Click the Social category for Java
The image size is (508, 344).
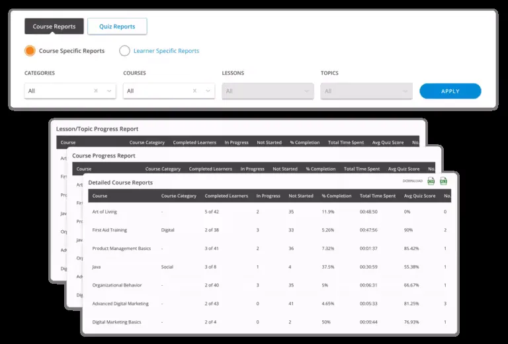click(167, 267)
